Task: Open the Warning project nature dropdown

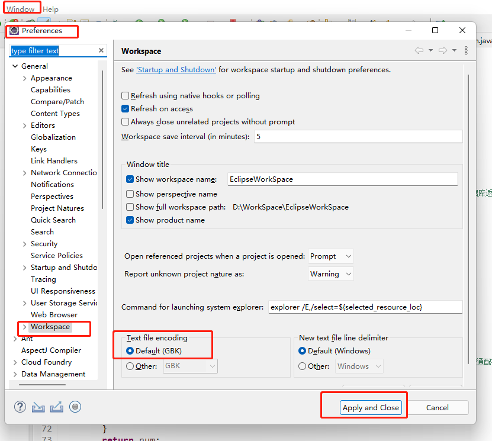Action: coord(331,274)
